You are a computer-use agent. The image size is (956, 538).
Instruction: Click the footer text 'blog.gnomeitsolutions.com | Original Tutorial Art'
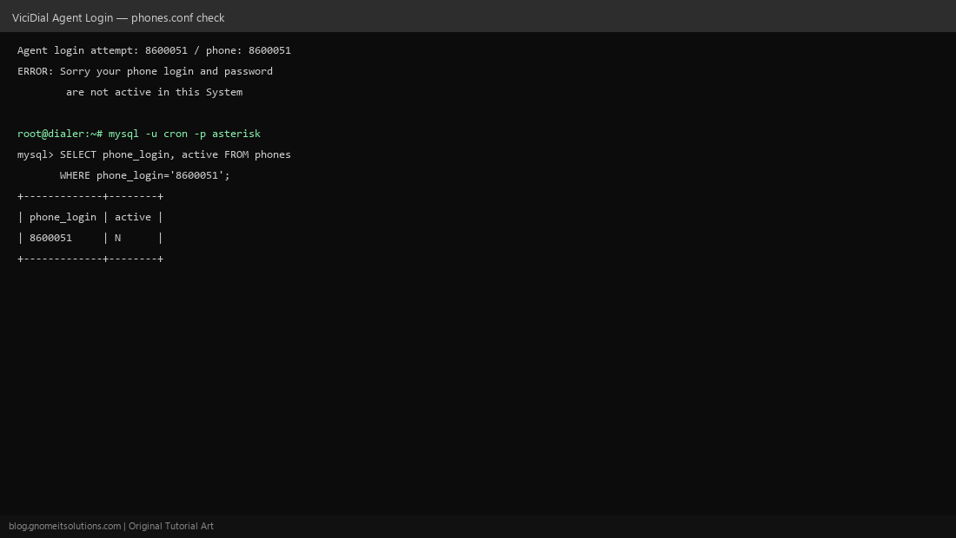[111, 527]
